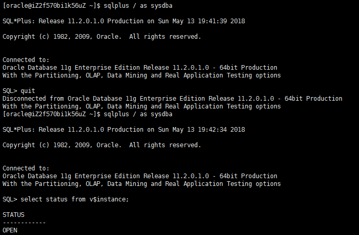This screenshot has width=359, height=235.
Task: Click the 19:41:39 timestamp line
Action: tap(123, 21)
